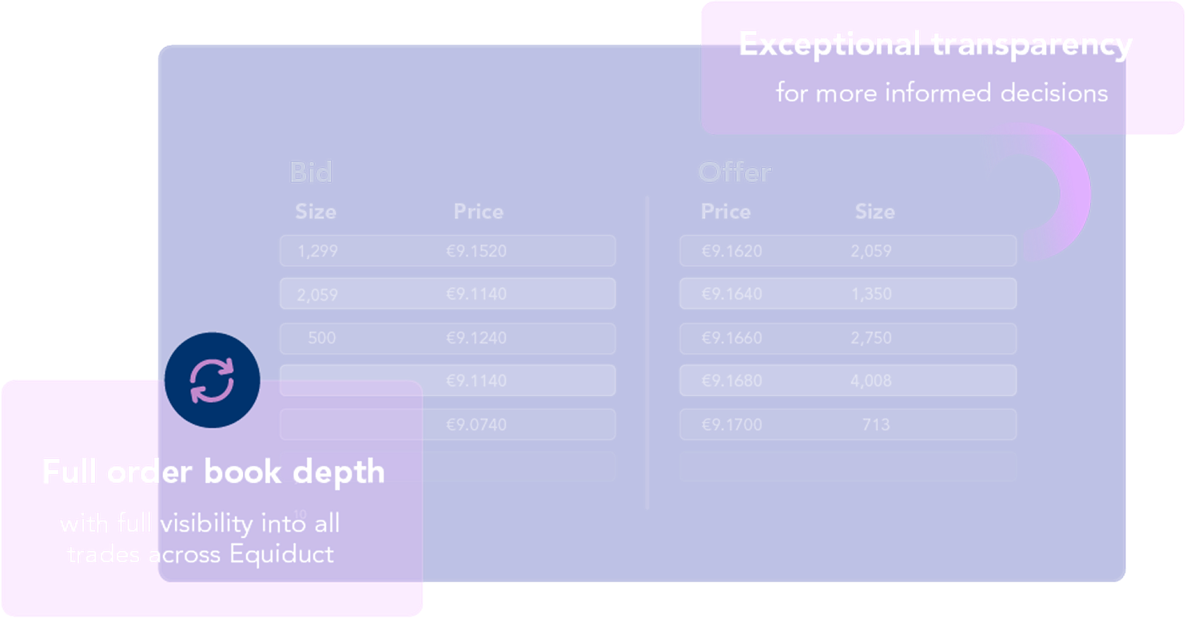
Task: Click the bid row priced €9.0740
Action: [448, 425]
